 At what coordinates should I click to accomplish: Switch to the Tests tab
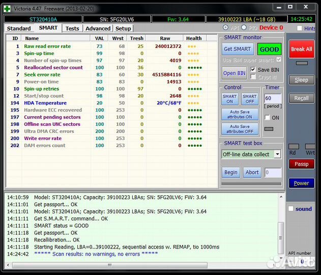72,29
